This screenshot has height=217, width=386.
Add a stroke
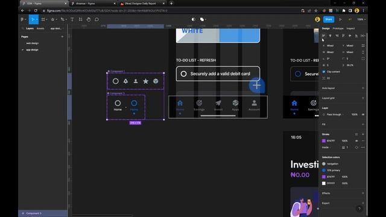point(363,134)
